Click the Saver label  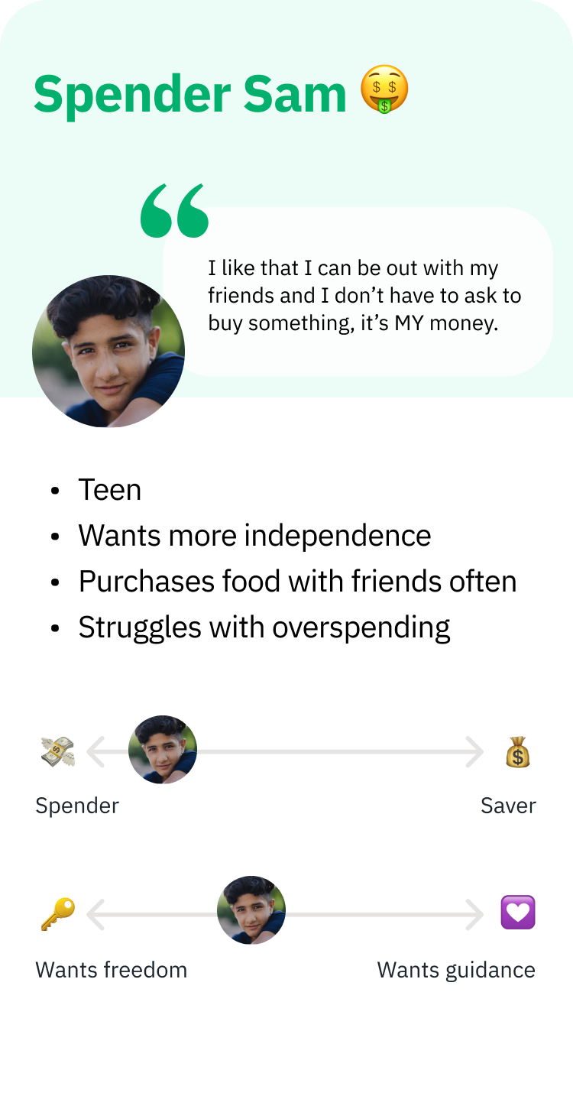pyautogui.click(x=508, y=806)
